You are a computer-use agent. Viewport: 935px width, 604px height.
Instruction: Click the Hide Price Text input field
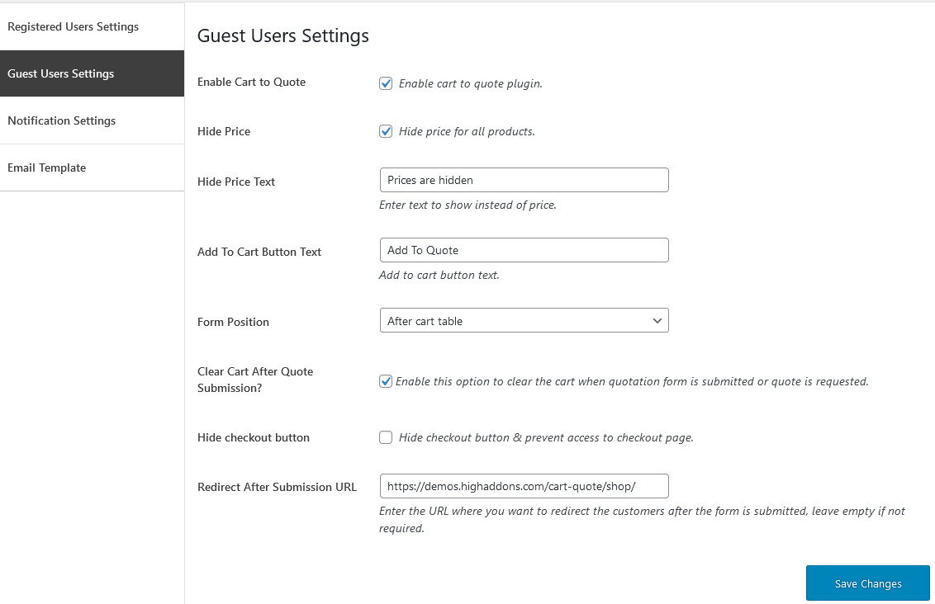click(x=524, y=180)
